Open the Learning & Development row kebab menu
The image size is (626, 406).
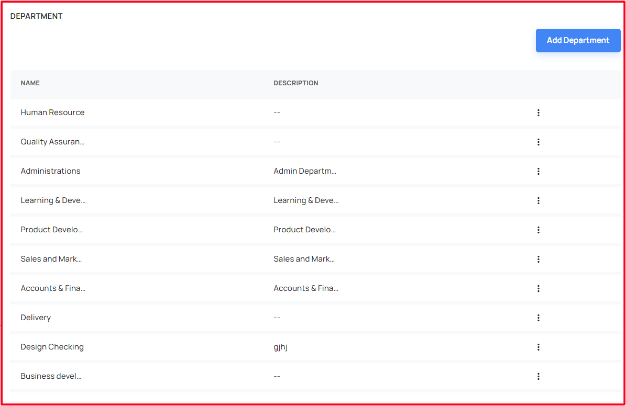click(x=538, y=200)
